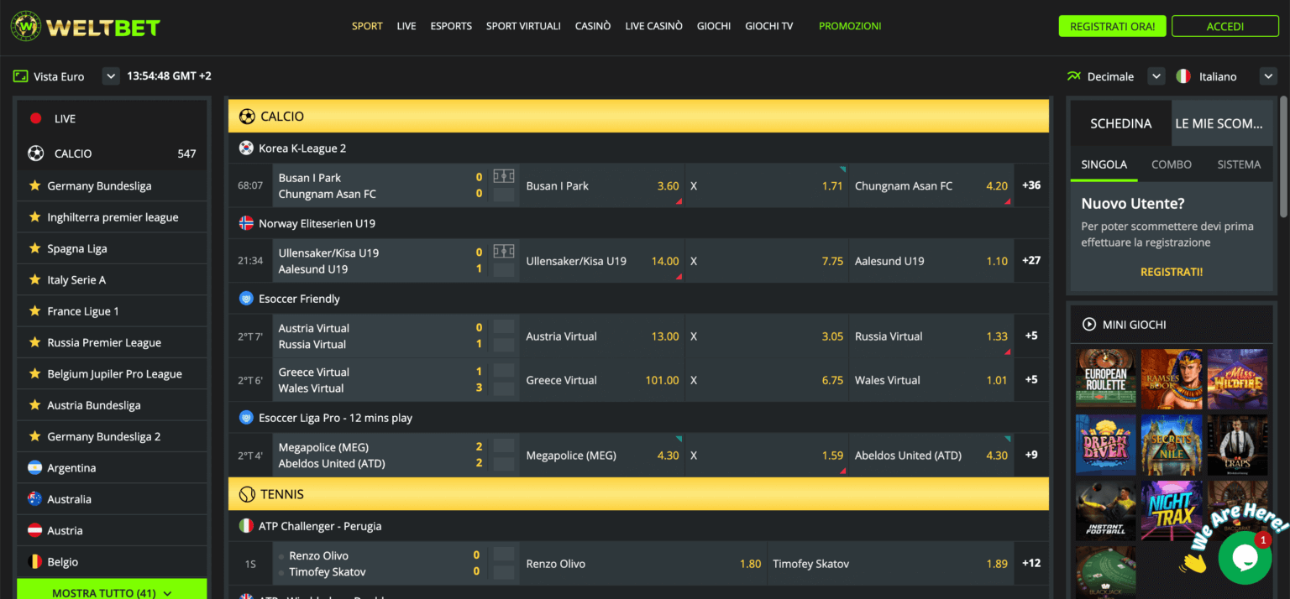
Task: Click the star icon next to Spagna Liga
Action: pyautogui.click(x=34, y=248)
